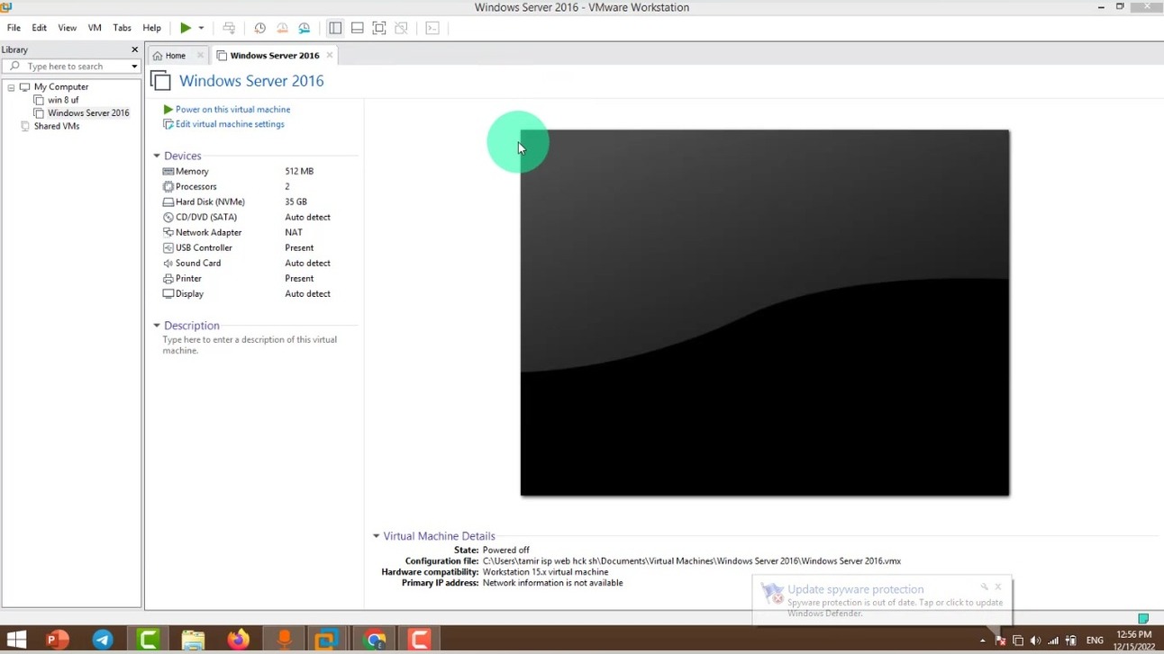
Task: Close the Windows Server 2016 tab
Action: (x=330, y=56)
